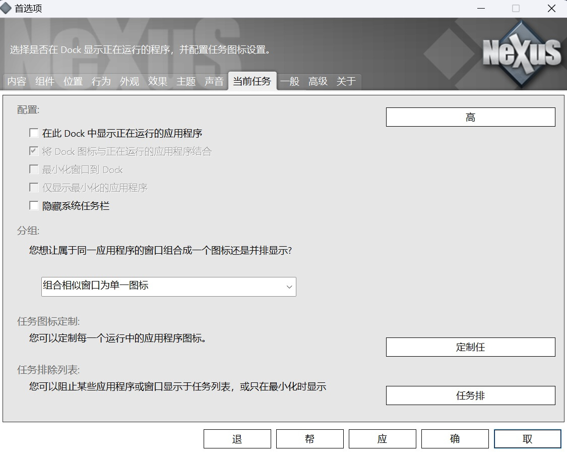Switch to the 效果 tab
The width and height of the screenshot is (567, 454).
[158, 81]
